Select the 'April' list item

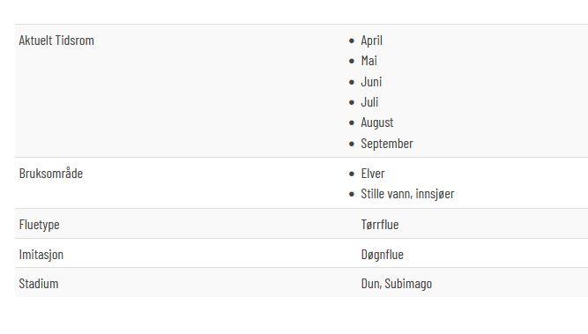372,41
